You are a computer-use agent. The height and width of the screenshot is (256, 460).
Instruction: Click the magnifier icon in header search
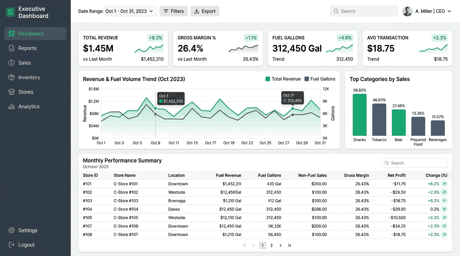(x=336, y=11)
